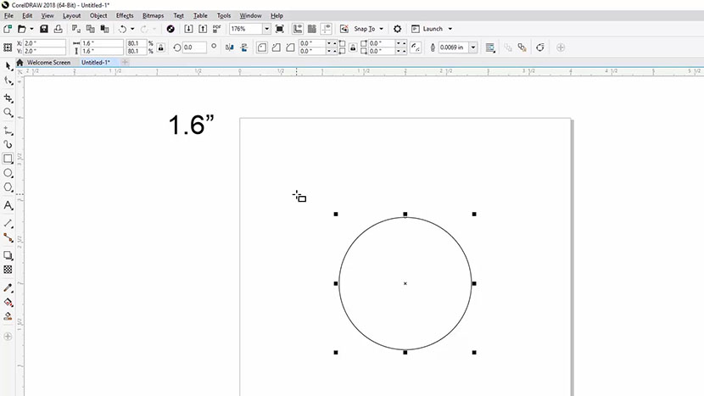
Task: Open the zoom level 176% dropdown
Action: [266, 29]
